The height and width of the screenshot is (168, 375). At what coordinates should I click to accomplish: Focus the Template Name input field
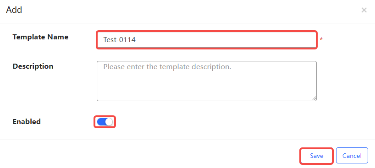tap(207, 40)
